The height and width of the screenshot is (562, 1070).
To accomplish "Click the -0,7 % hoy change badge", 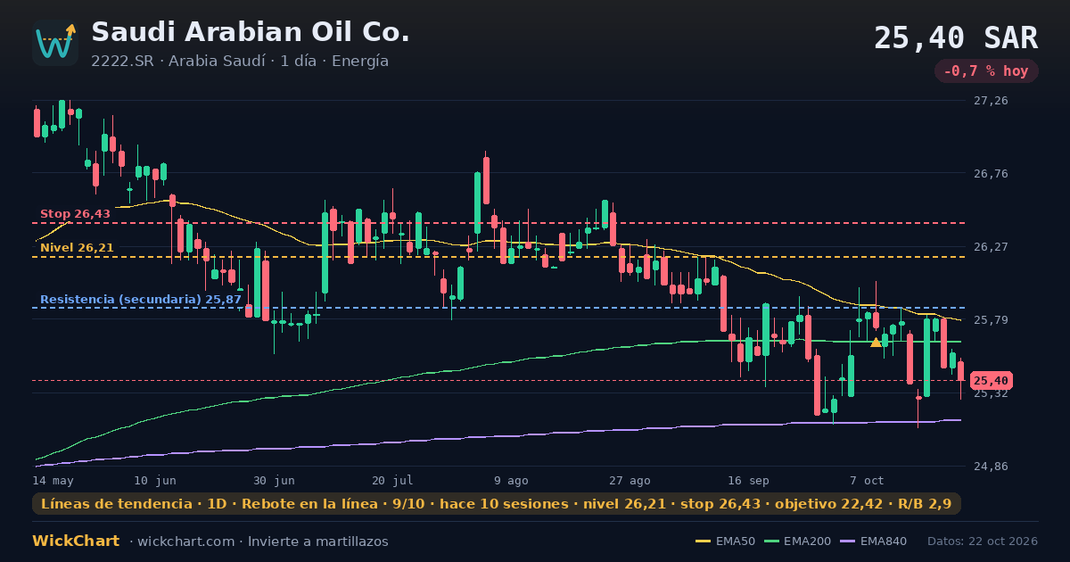I will coord(986,71).
